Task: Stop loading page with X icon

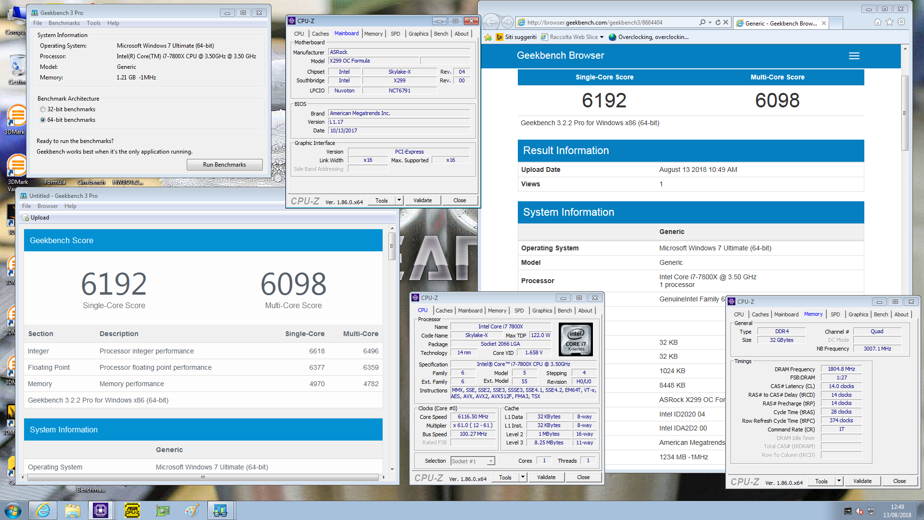Action: coord(726,22)
